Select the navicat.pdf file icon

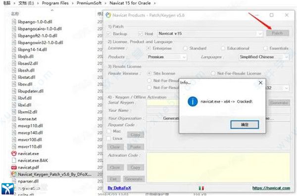pos(14,167)
